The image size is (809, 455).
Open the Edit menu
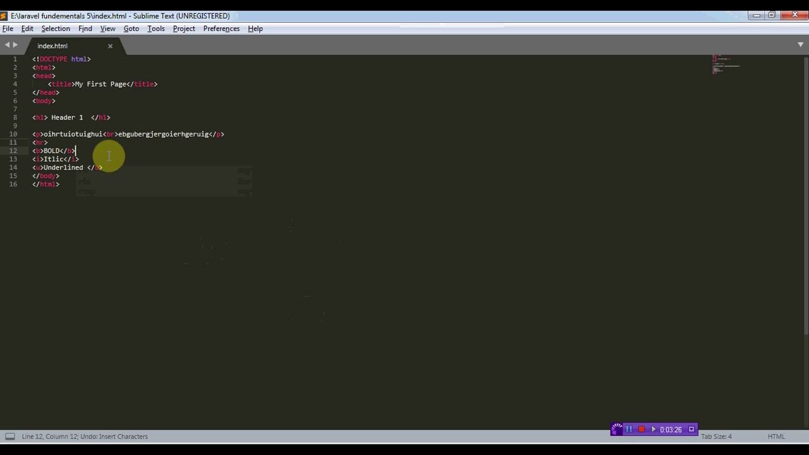27,28
